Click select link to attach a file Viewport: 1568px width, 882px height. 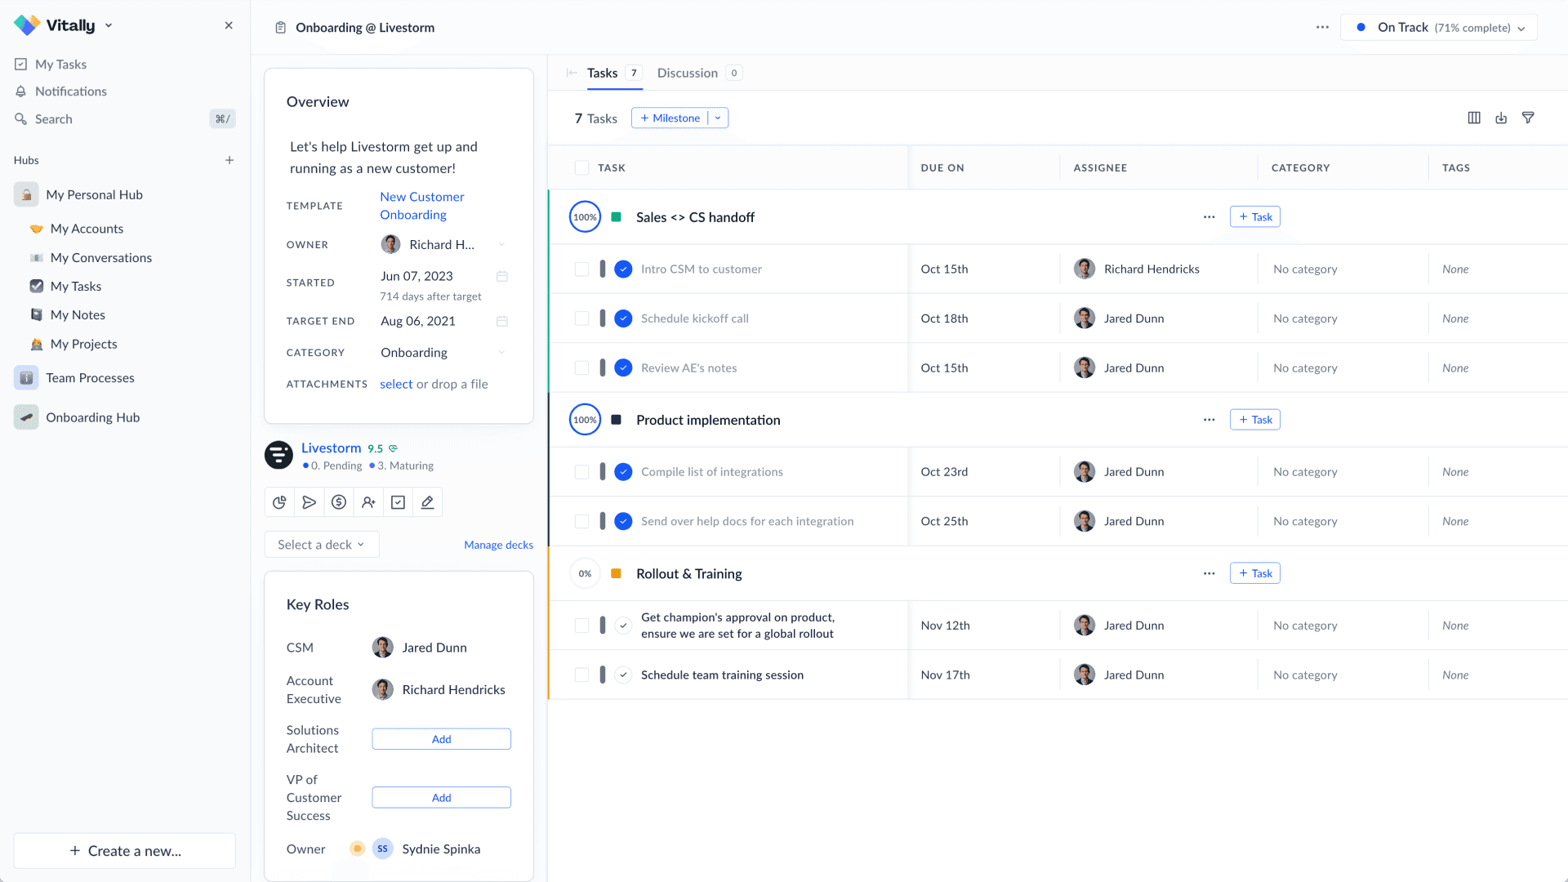point(396,384)
